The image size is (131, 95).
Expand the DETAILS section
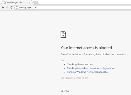(x=65, y=91)
